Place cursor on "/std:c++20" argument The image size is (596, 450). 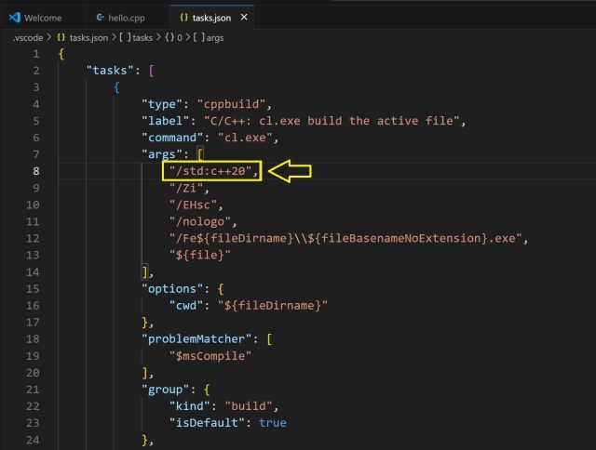click(210, 171)
